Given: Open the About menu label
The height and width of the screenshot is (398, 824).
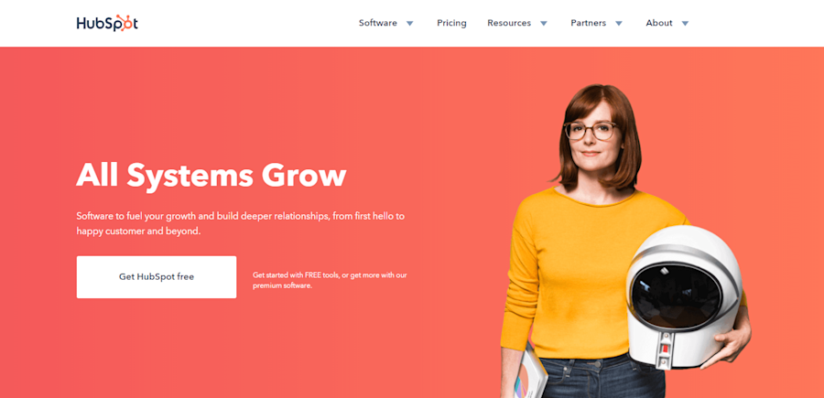Looking at the screenshot, I should tap(659, 23).
